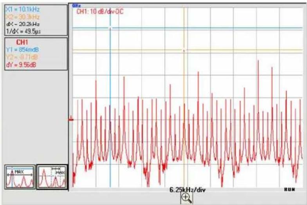The height and width of the screenshot is (205, 307).
Task: Click the Y2 = -8.71dB readout
Action: click(22, 57)
